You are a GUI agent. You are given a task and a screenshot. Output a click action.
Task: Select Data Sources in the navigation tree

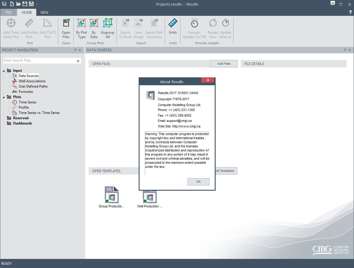tap(29, 76)
